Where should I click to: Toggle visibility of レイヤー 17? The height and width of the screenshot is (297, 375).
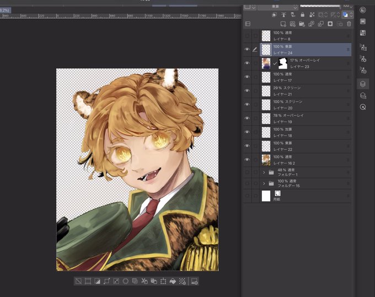coord(247,77)
